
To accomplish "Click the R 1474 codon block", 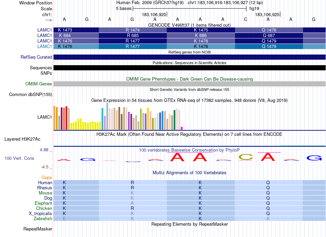I will [133, 30].
